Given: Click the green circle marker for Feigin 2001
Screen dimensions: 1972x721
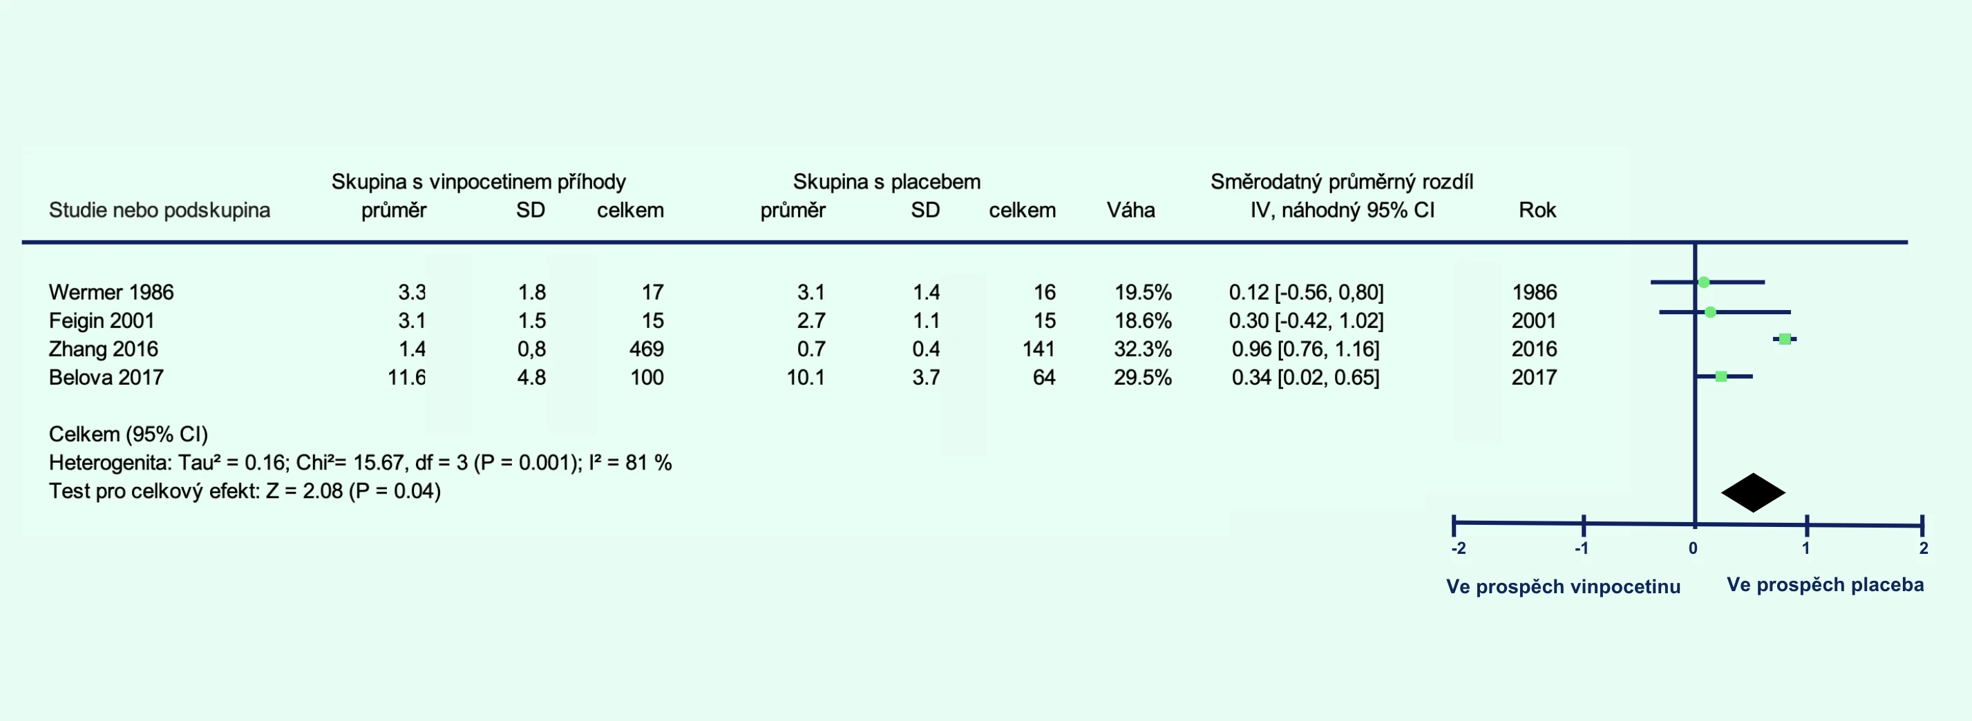Looking at the screenshot, I should pos(1710,312).
